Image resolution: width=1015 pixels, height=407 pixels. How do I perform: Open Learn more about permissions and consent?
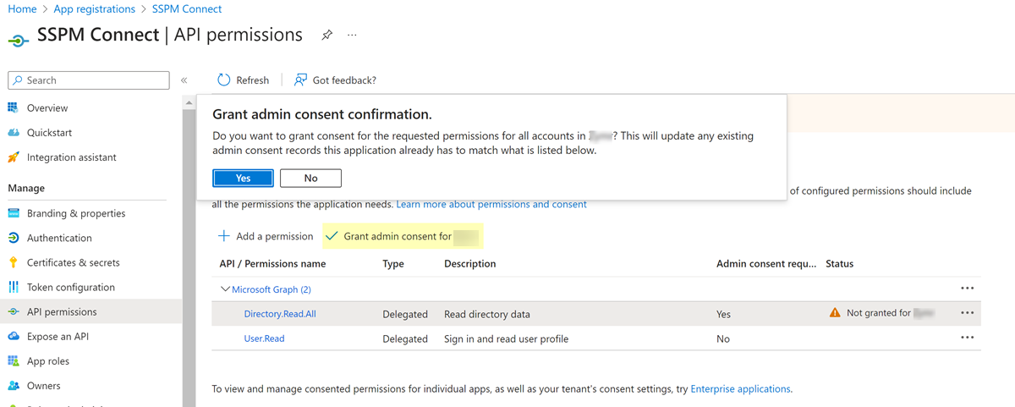(491, 204)
